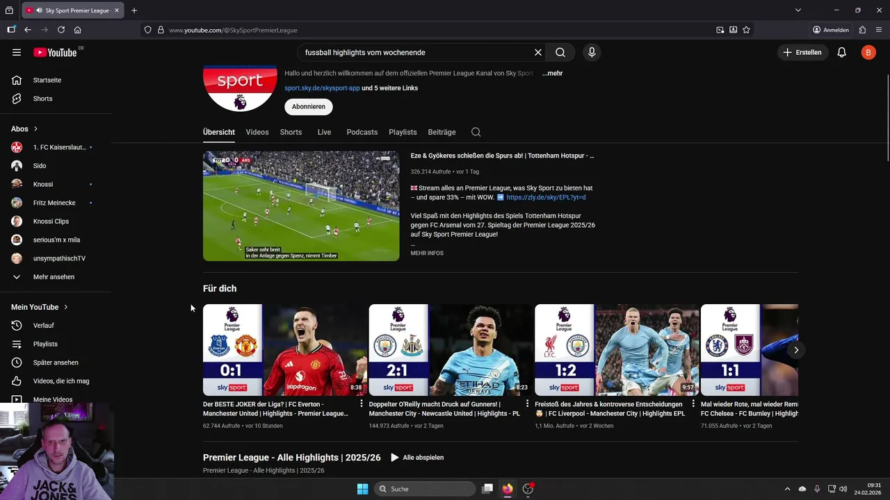Screen dimensions: 890x500
Task: Open options for Freistoß des Jahres video
Action: click(x=693, y=403)
